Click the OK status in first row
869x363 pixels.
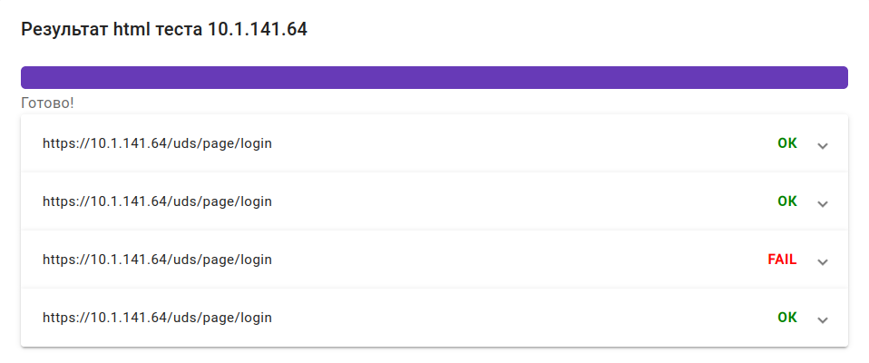tap(787, 143)
